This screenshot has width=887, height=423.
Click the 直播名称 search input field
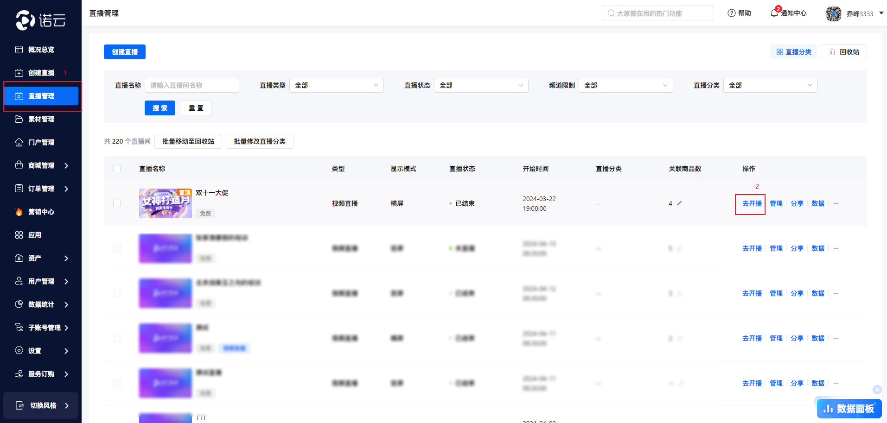(191, 85)
